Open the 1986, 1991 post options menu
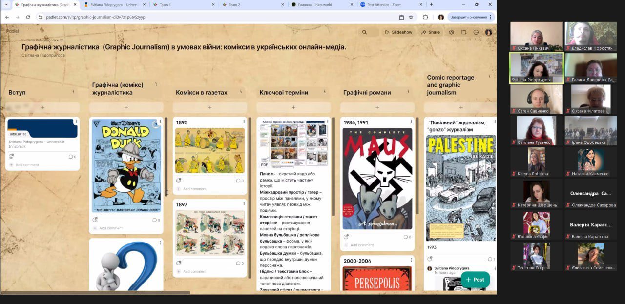625x304 pixels. pyautogui.click(x=411, y=122)
